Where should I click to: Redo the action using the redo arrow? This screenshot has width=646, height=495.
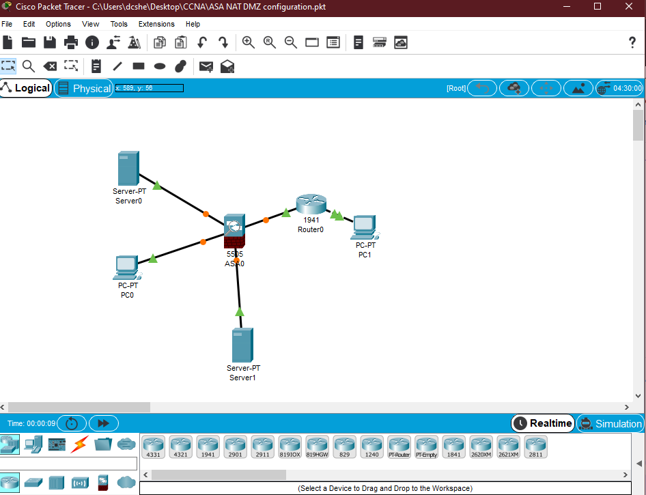(223, 42)
